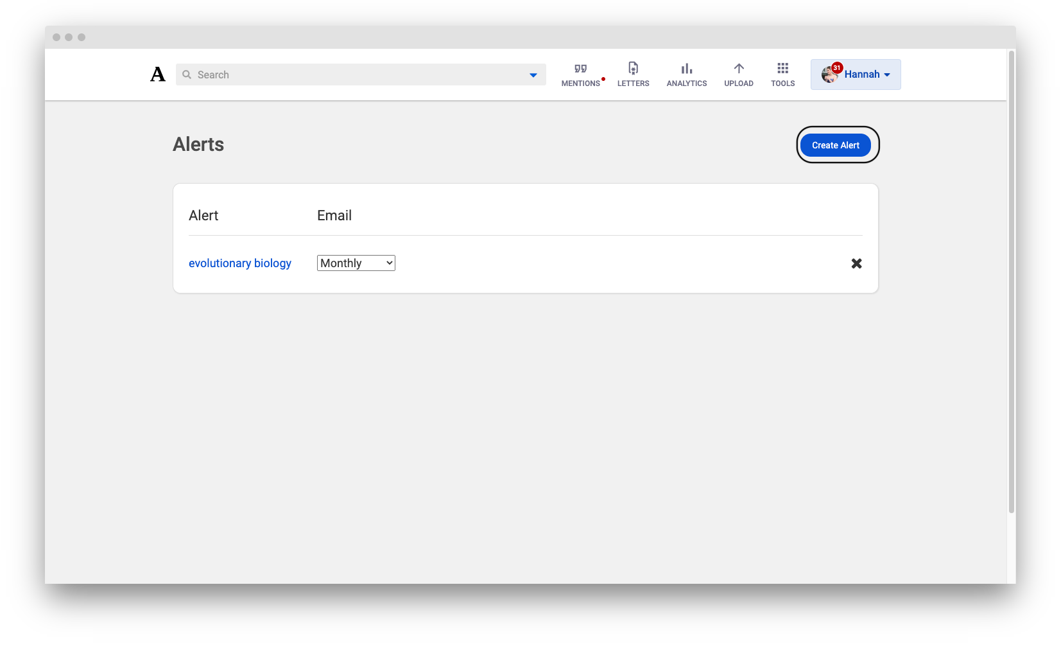Click the Create Alert button
Screen dimensions: 1061x648
coord(835,145)
